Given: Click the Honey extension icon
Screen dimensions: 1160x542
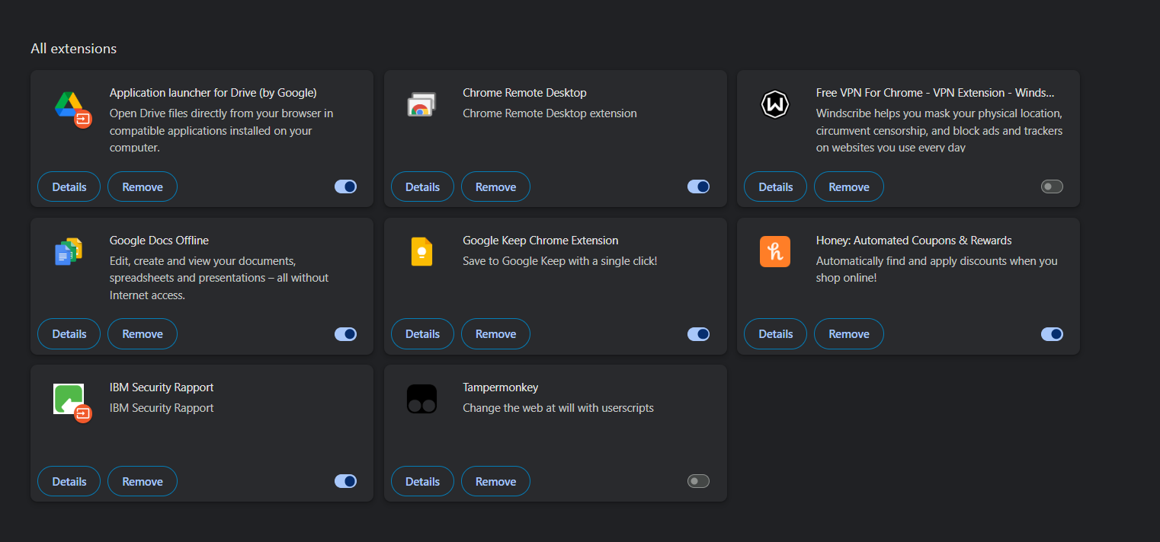Looking at the screenshot, I should (775, 251).
